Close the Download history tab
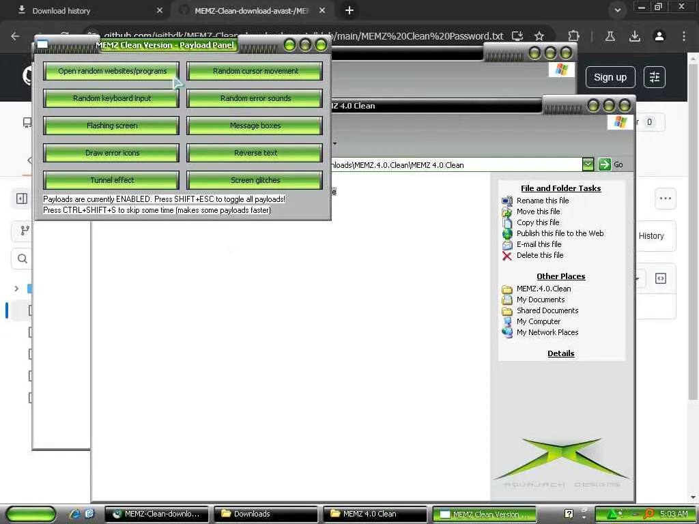Screen dimensions: 699x524 (160, 10)
